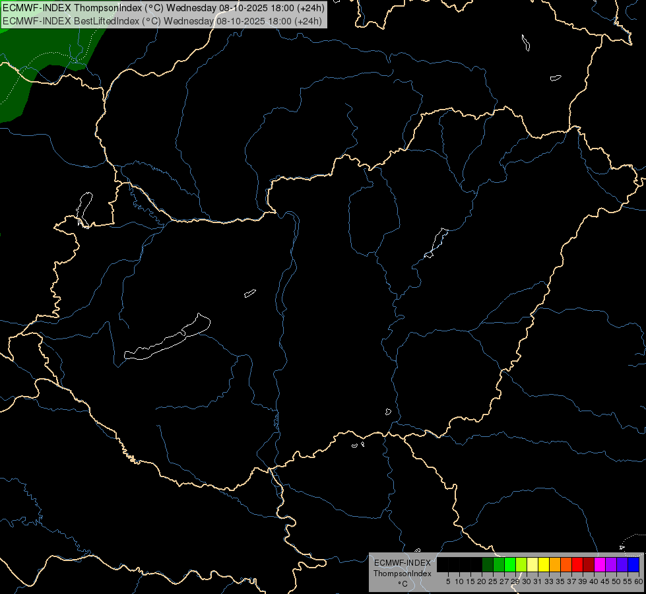Click legend tick value 25
The image size is (646, 594).
tap(493, 581)
